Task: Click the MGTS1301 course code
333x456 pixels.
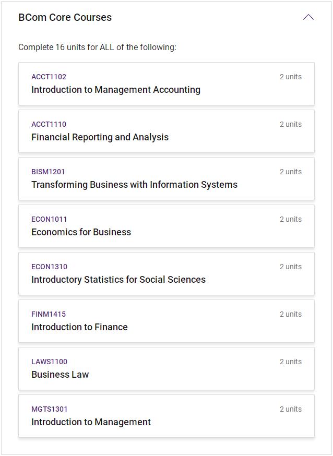Action: [x=50, y=409]
